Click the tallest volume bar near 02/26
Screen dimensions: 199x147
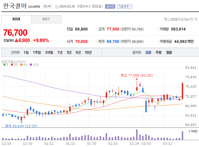[137, 135]
